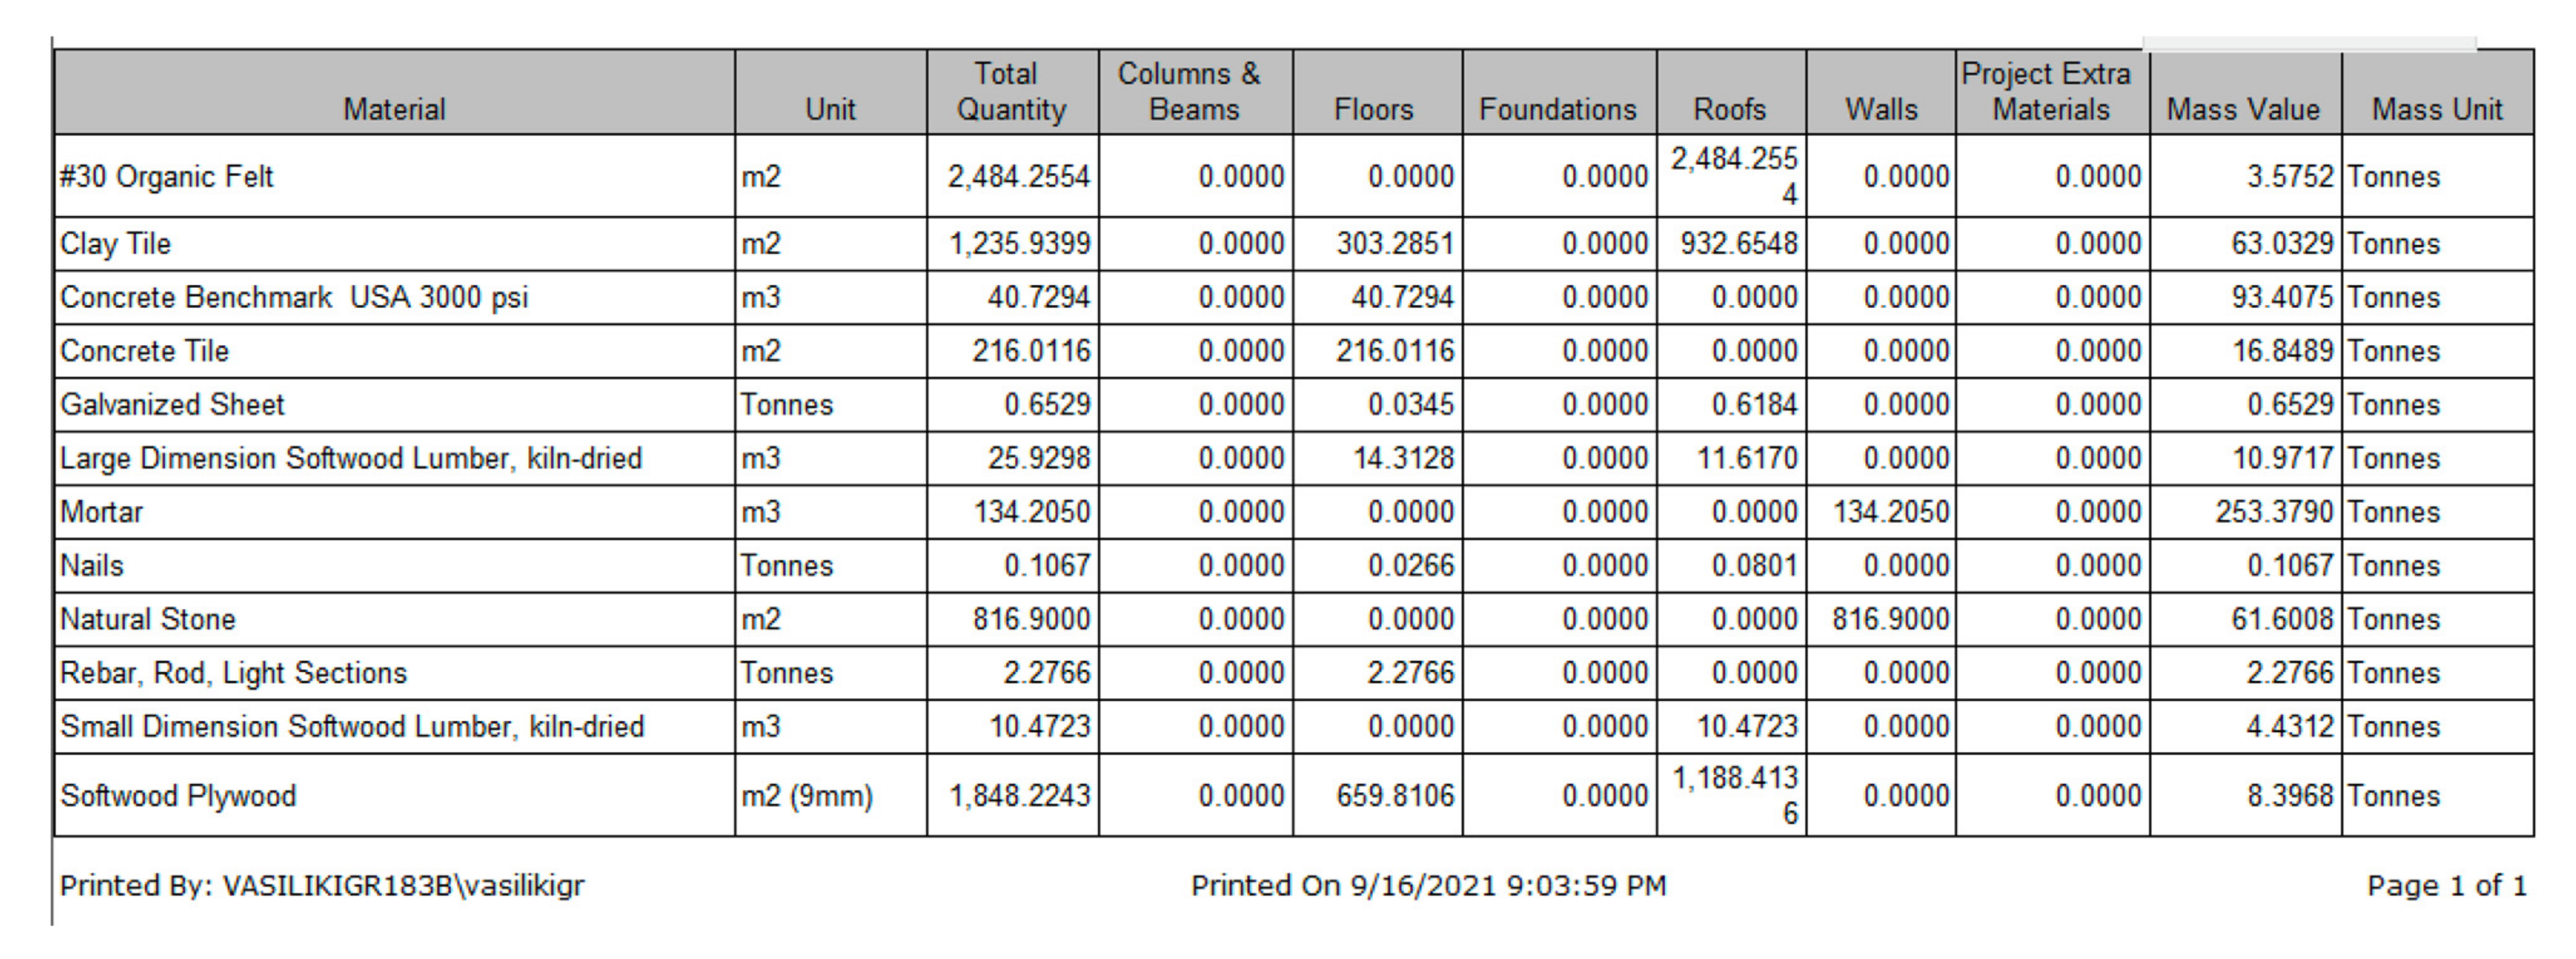The image size is (2576, 959).
Task: Click Mortar's mass value 253.3790
Action: click(2273, 511)
